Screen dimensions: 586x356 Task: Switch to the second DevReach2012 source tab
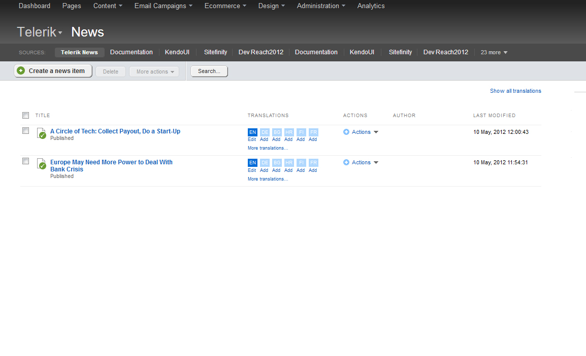[445, 52]
